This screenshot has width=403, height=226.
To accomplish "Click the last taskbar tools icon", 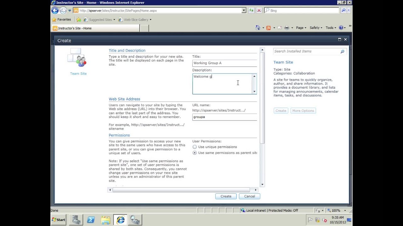I will (x=135, y=220).
